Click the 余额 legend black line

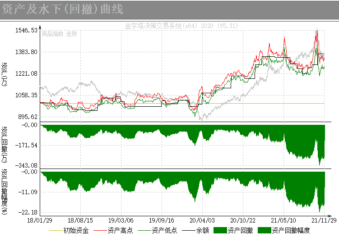[189, 231]
